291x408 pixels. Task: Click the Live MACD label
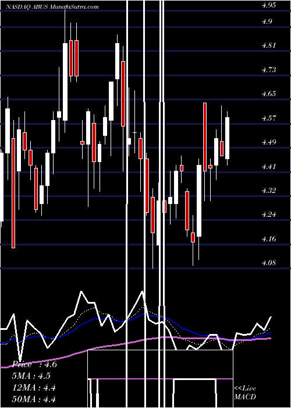(x=245, y=393)
